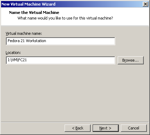150x135 pixels.
Task: Click the 'Location:' label
Action: point(13,53)
